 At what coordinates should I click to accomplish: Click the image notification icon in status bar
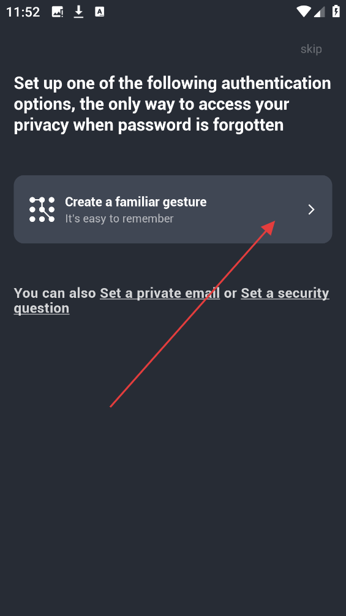(58, 12)
